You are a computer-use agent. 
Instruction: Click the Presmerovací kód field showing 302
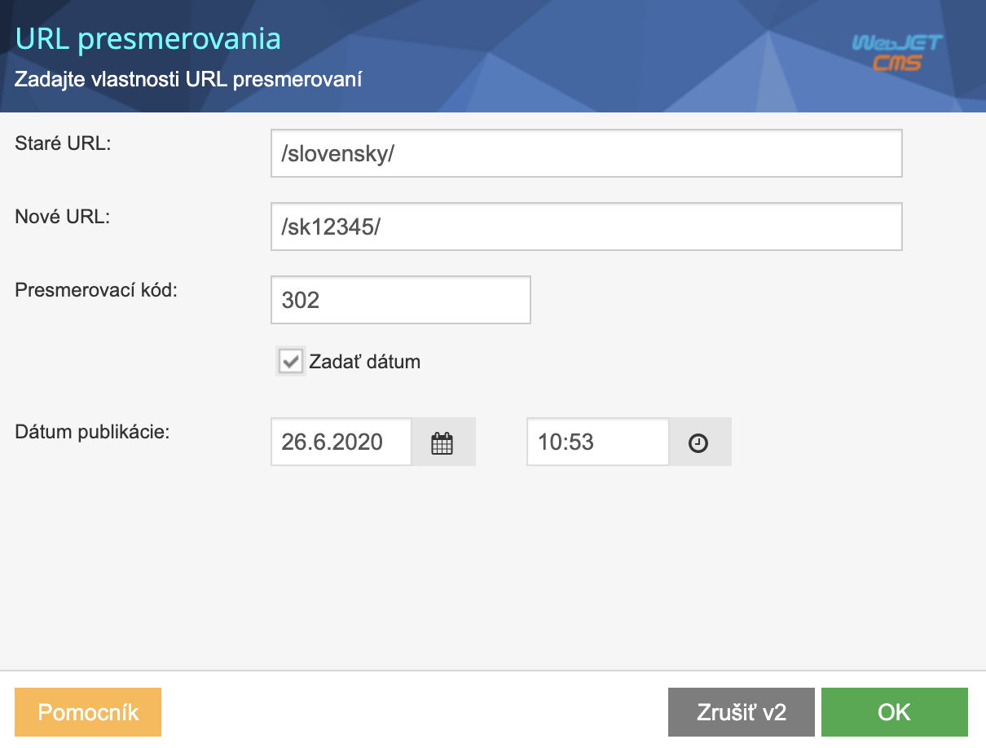(400, 300)
